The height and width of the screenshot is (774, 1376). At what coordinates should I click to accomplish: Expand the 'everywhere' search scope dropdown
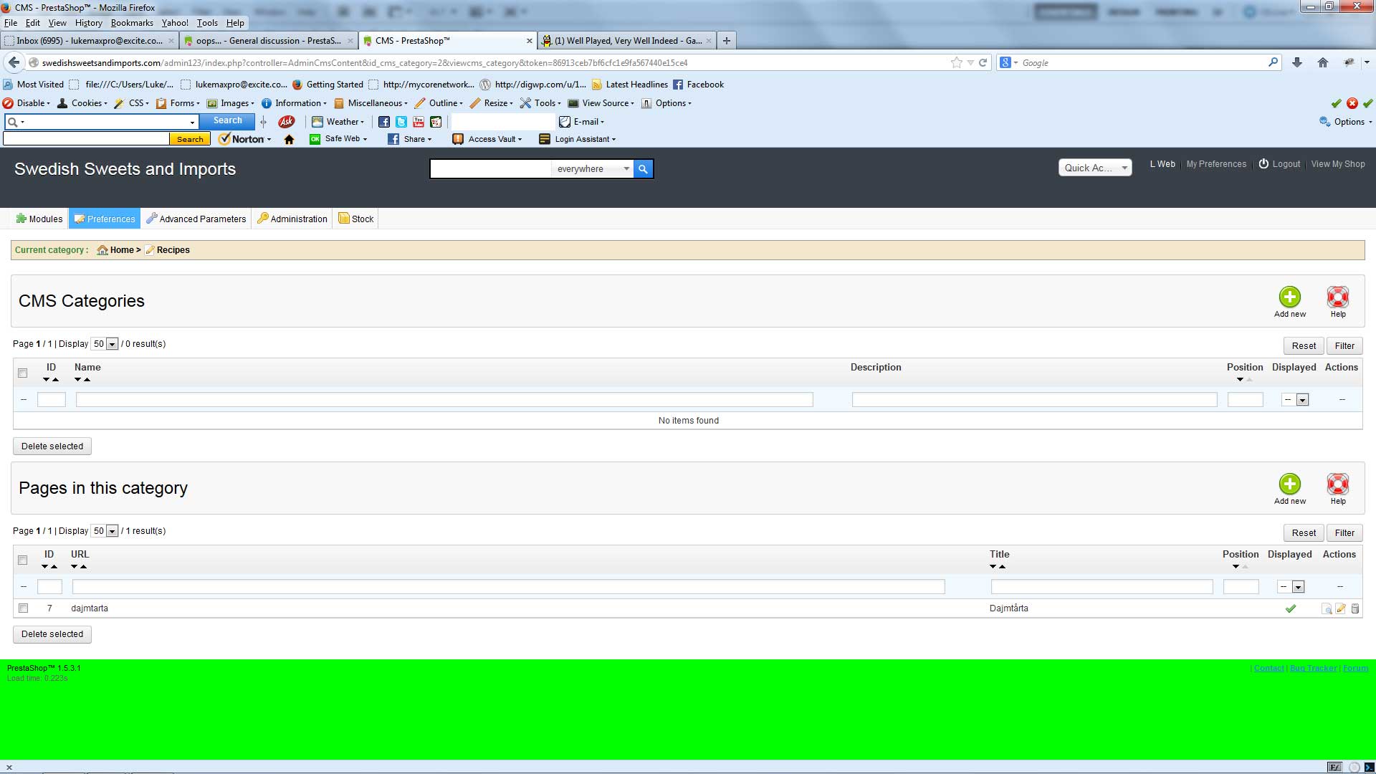[x=593, y=169]
